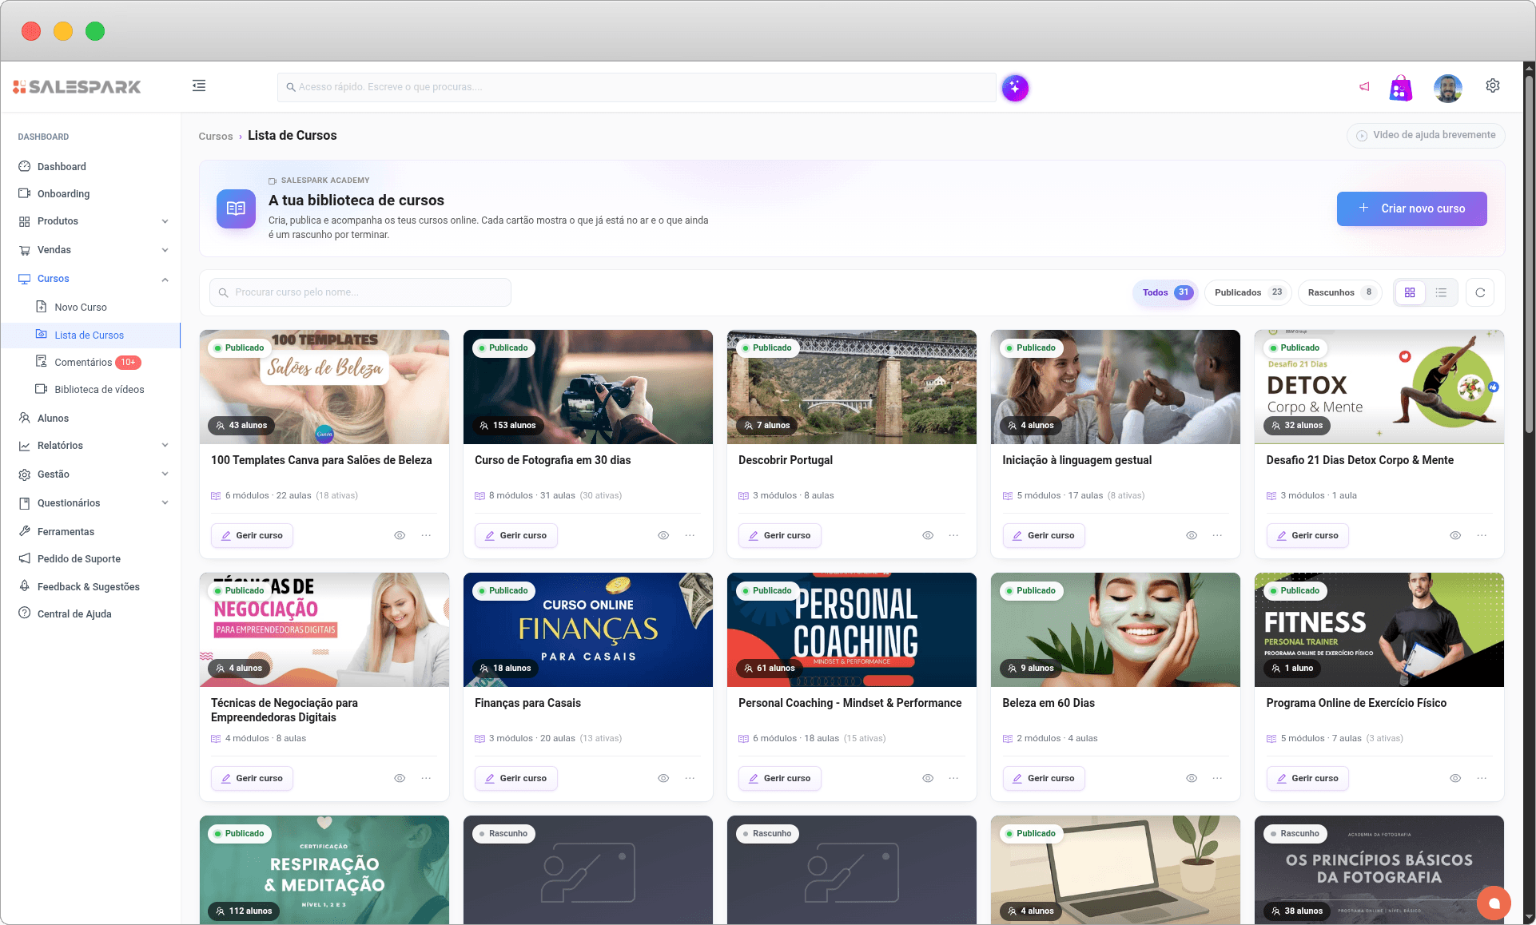1536x925 pixels.
Task: Open more options for Iniciação à linguagem gestual
Action: (x=1217, y=535)
